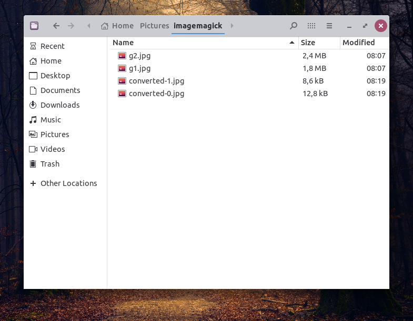Open Trash in the sidebar
Screen dimensions: 413x321
(x=65, y=164)
